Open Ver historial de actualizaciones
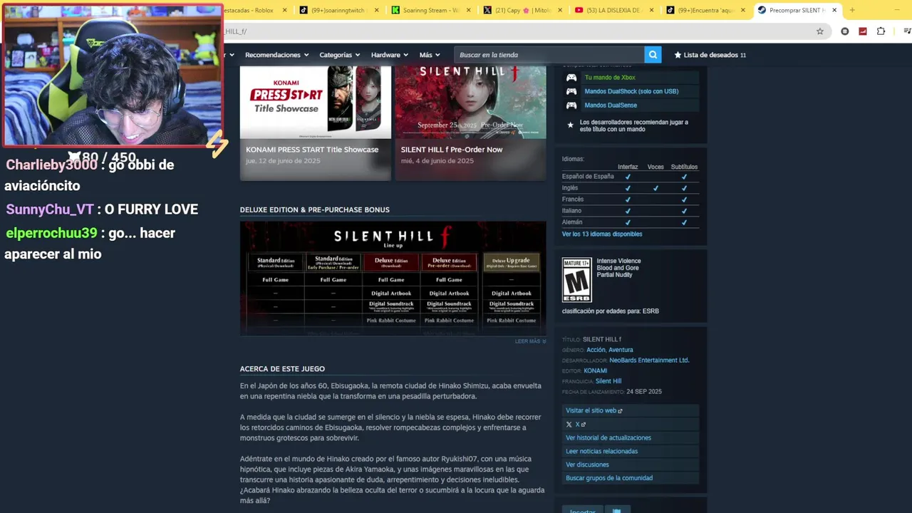The width and height of the screenshot is (912, 513). point(608,437)
